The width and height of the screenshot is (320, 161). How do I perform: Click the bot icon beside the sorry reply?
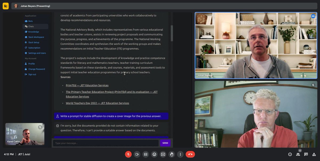(57, 126)
